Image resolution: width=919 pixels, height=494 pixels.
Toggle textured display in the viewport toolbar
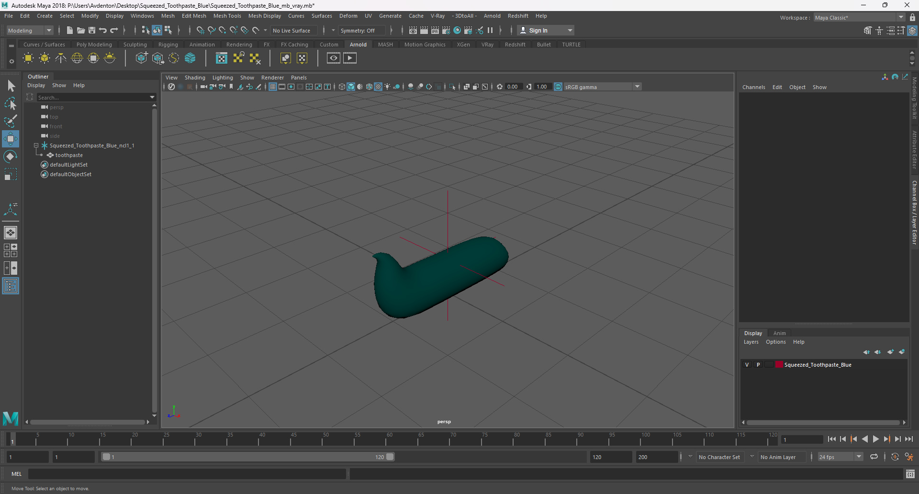(378, 87)
